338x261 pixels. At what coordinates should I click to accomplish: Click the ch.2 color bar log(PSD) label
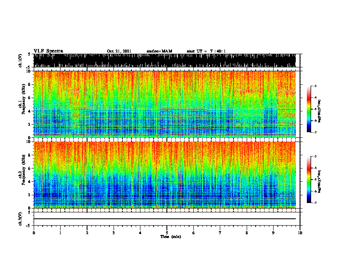tap(320, 181)
